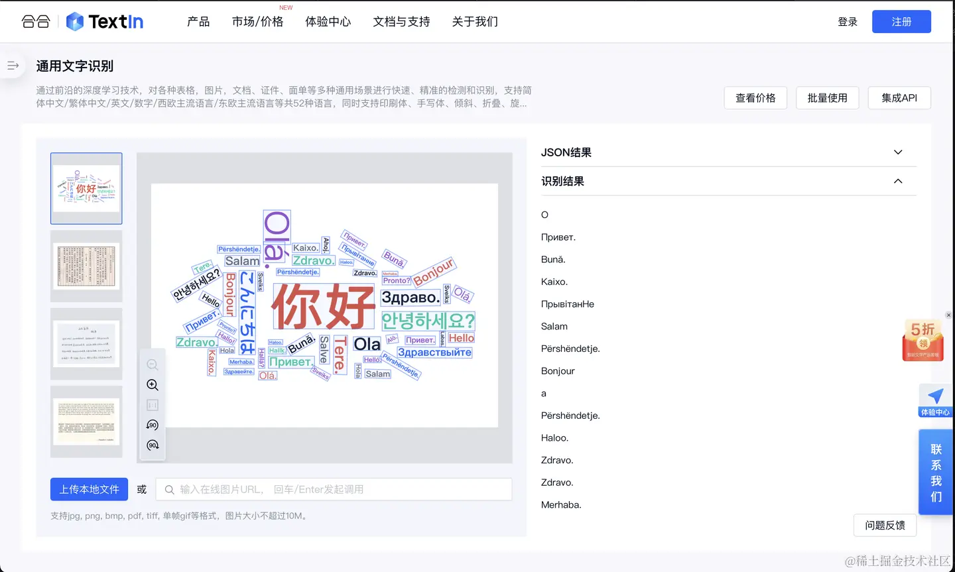Open the 文档与支持 menu

pos(401,22)
